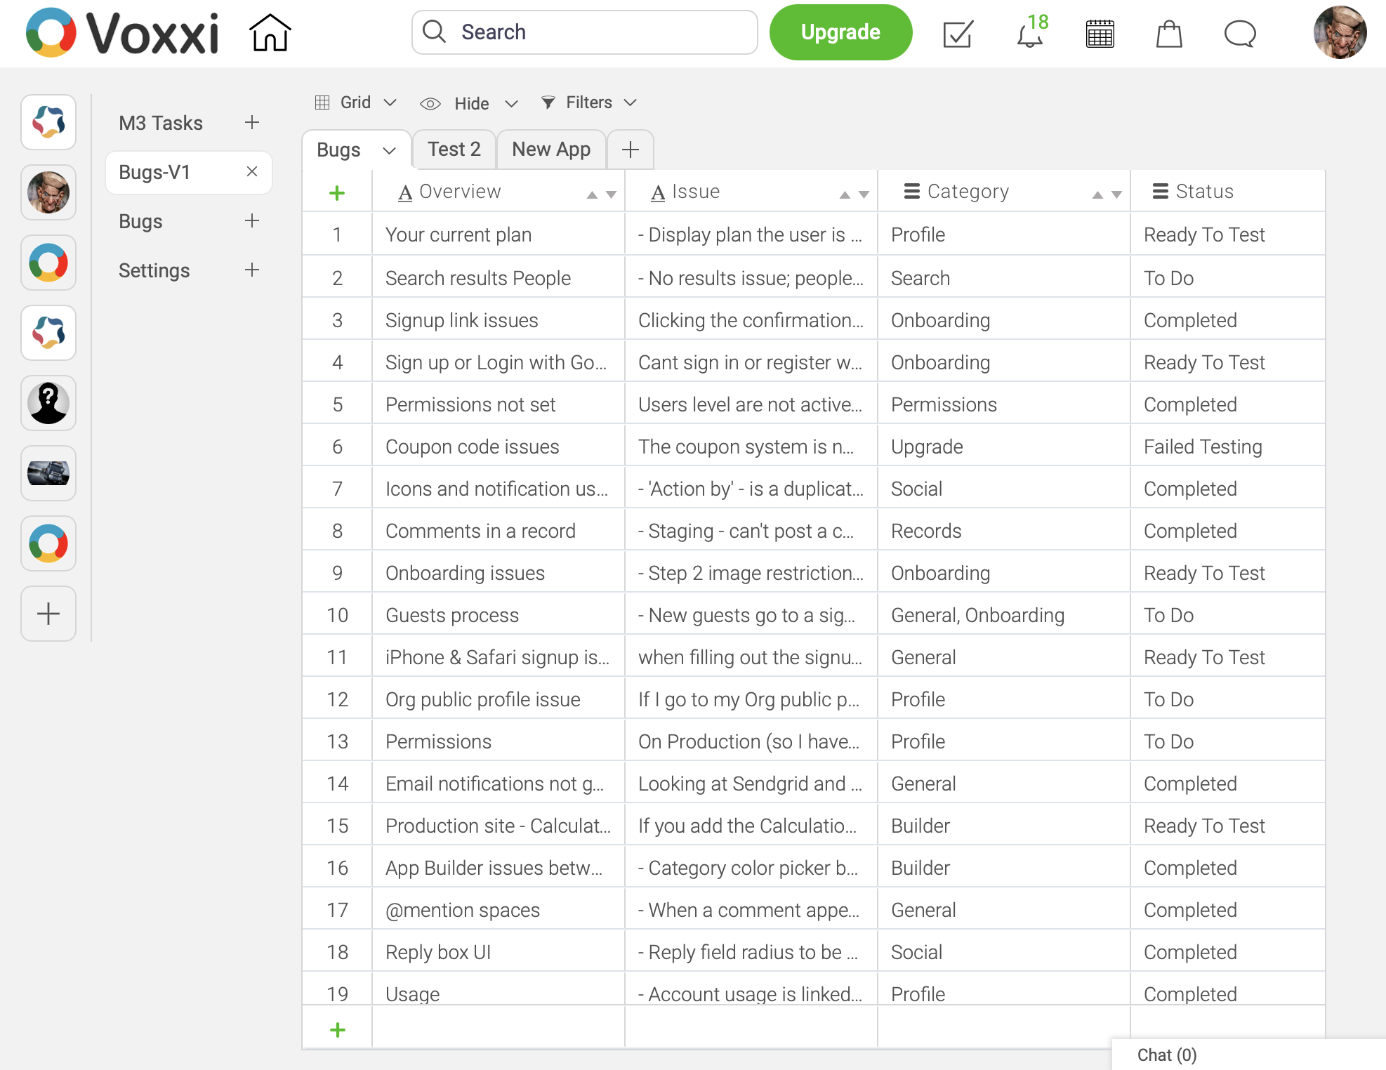The height and width of the screenshot is (1070, 1386).
Task: Click the home icon in the header
Action: (270, 33)
